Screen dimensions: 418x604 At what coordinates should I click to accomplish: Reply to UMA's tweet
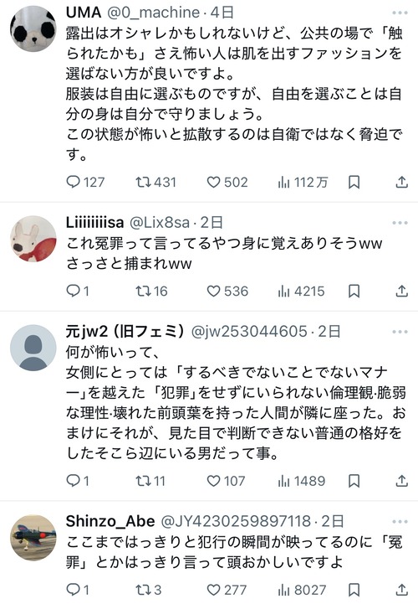click(85, 182)
